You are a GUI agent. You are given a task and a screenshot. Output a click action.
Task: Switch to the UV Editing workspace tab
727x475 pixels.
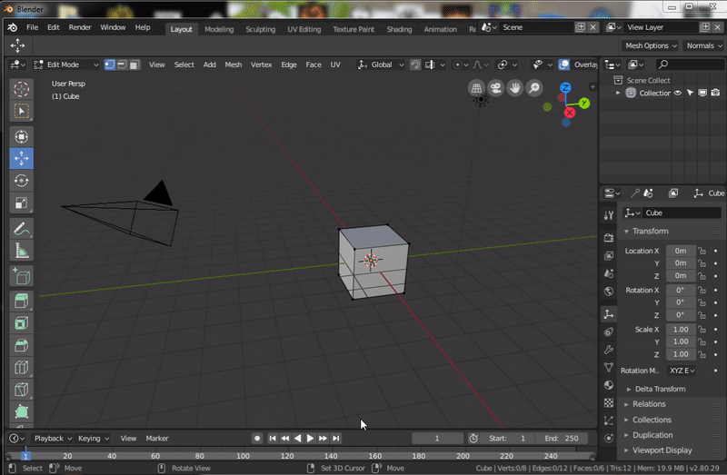pos(304,29)
